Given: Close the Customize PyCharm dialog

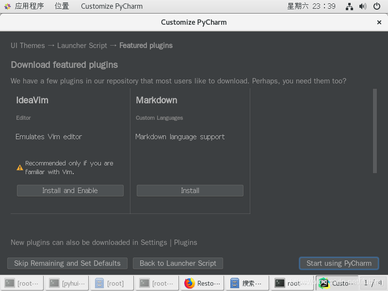Looking at the screenshot, I should tap(379, 22).
